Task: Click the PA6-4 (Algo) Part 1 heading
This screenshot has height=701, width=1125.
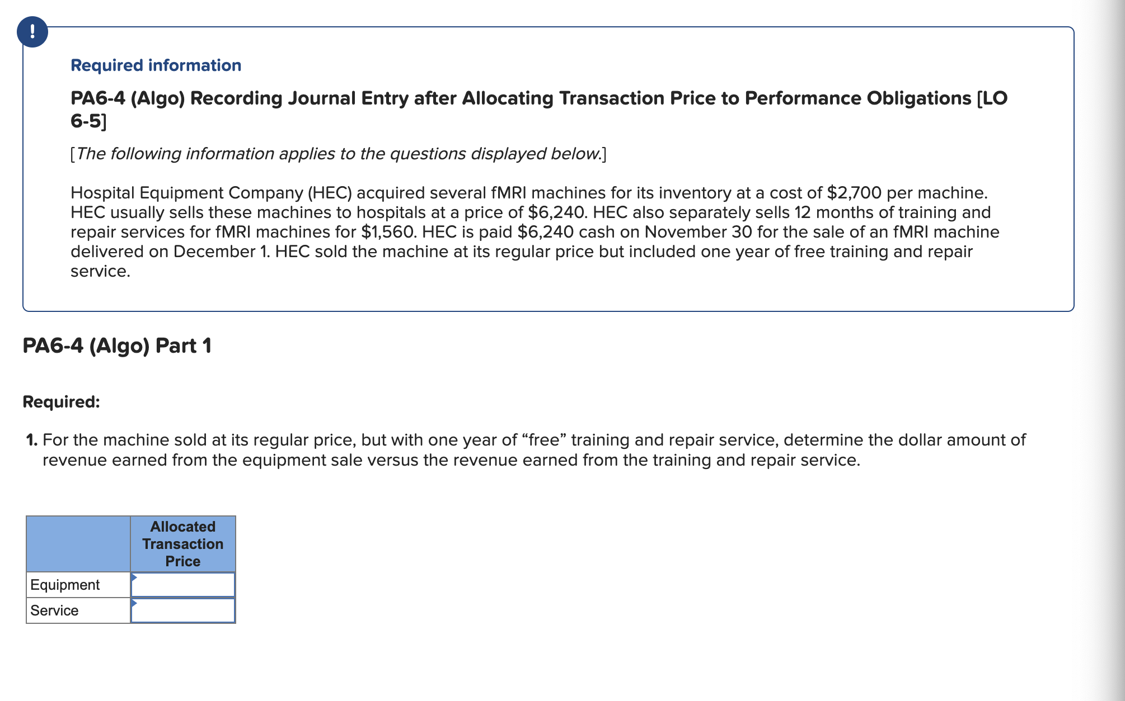Action: point(117,345)
